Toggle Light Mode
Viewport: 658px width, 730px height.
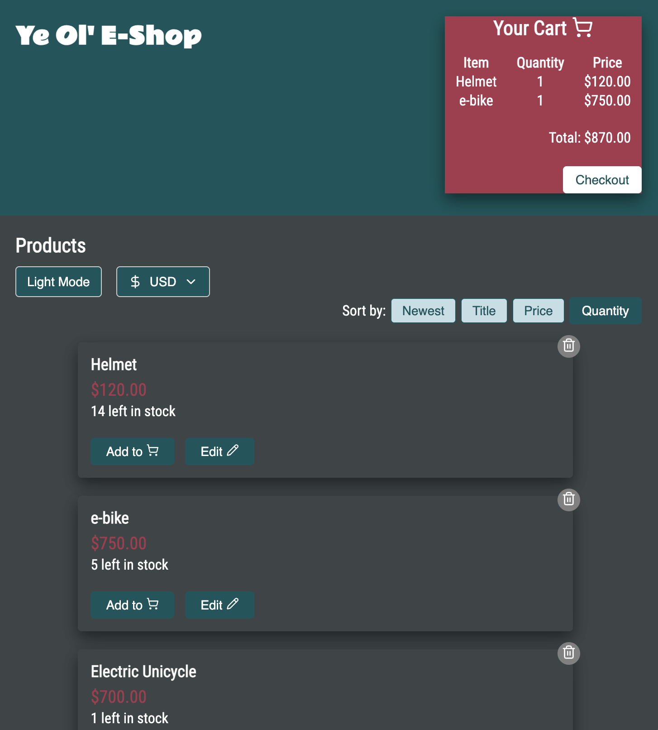(58, 282)
